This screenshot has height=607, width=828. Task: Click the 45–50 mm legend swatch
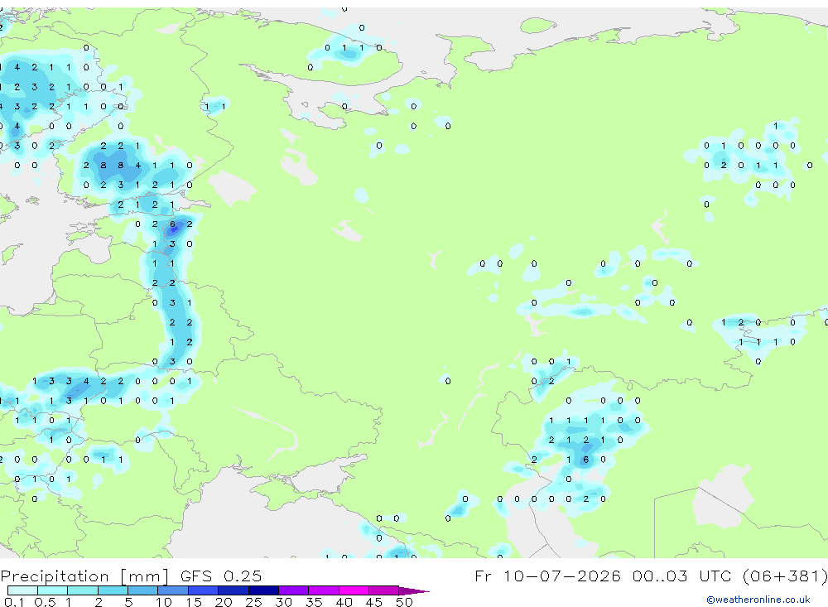(x=384, y=590)
